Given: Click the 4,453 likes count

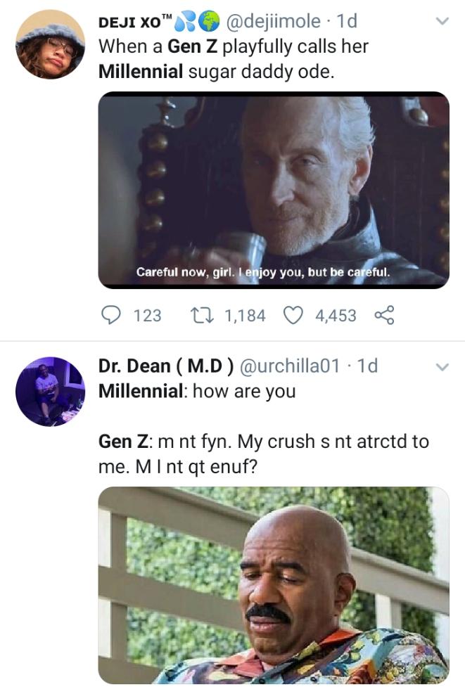Looking at the screenshot, I should [x=336, y=316].
